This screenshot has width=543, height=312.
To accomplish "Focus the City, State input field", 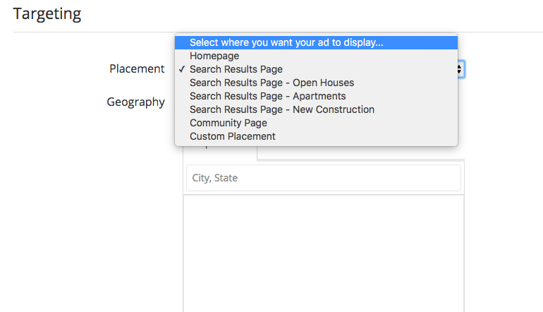I will tap(324, 178).
